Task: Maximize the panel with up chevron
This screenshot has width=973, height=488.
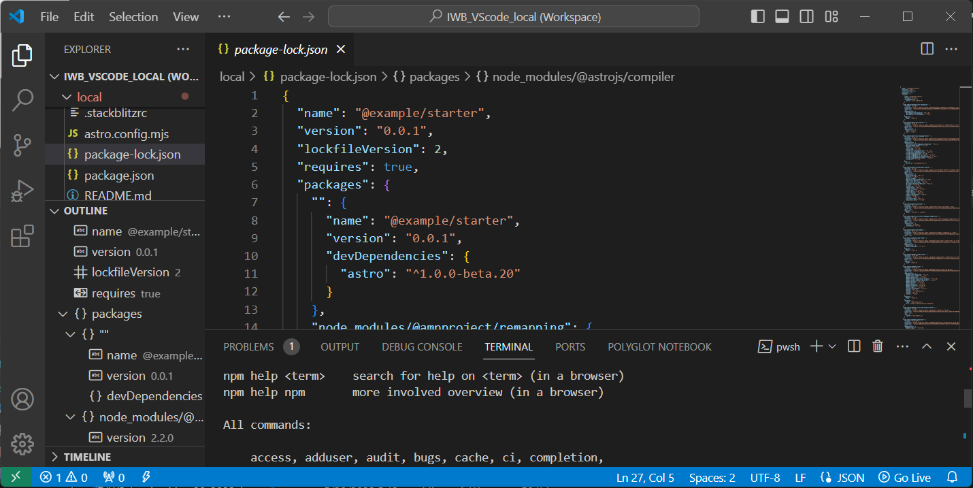Action: click(x=927, y=346)
